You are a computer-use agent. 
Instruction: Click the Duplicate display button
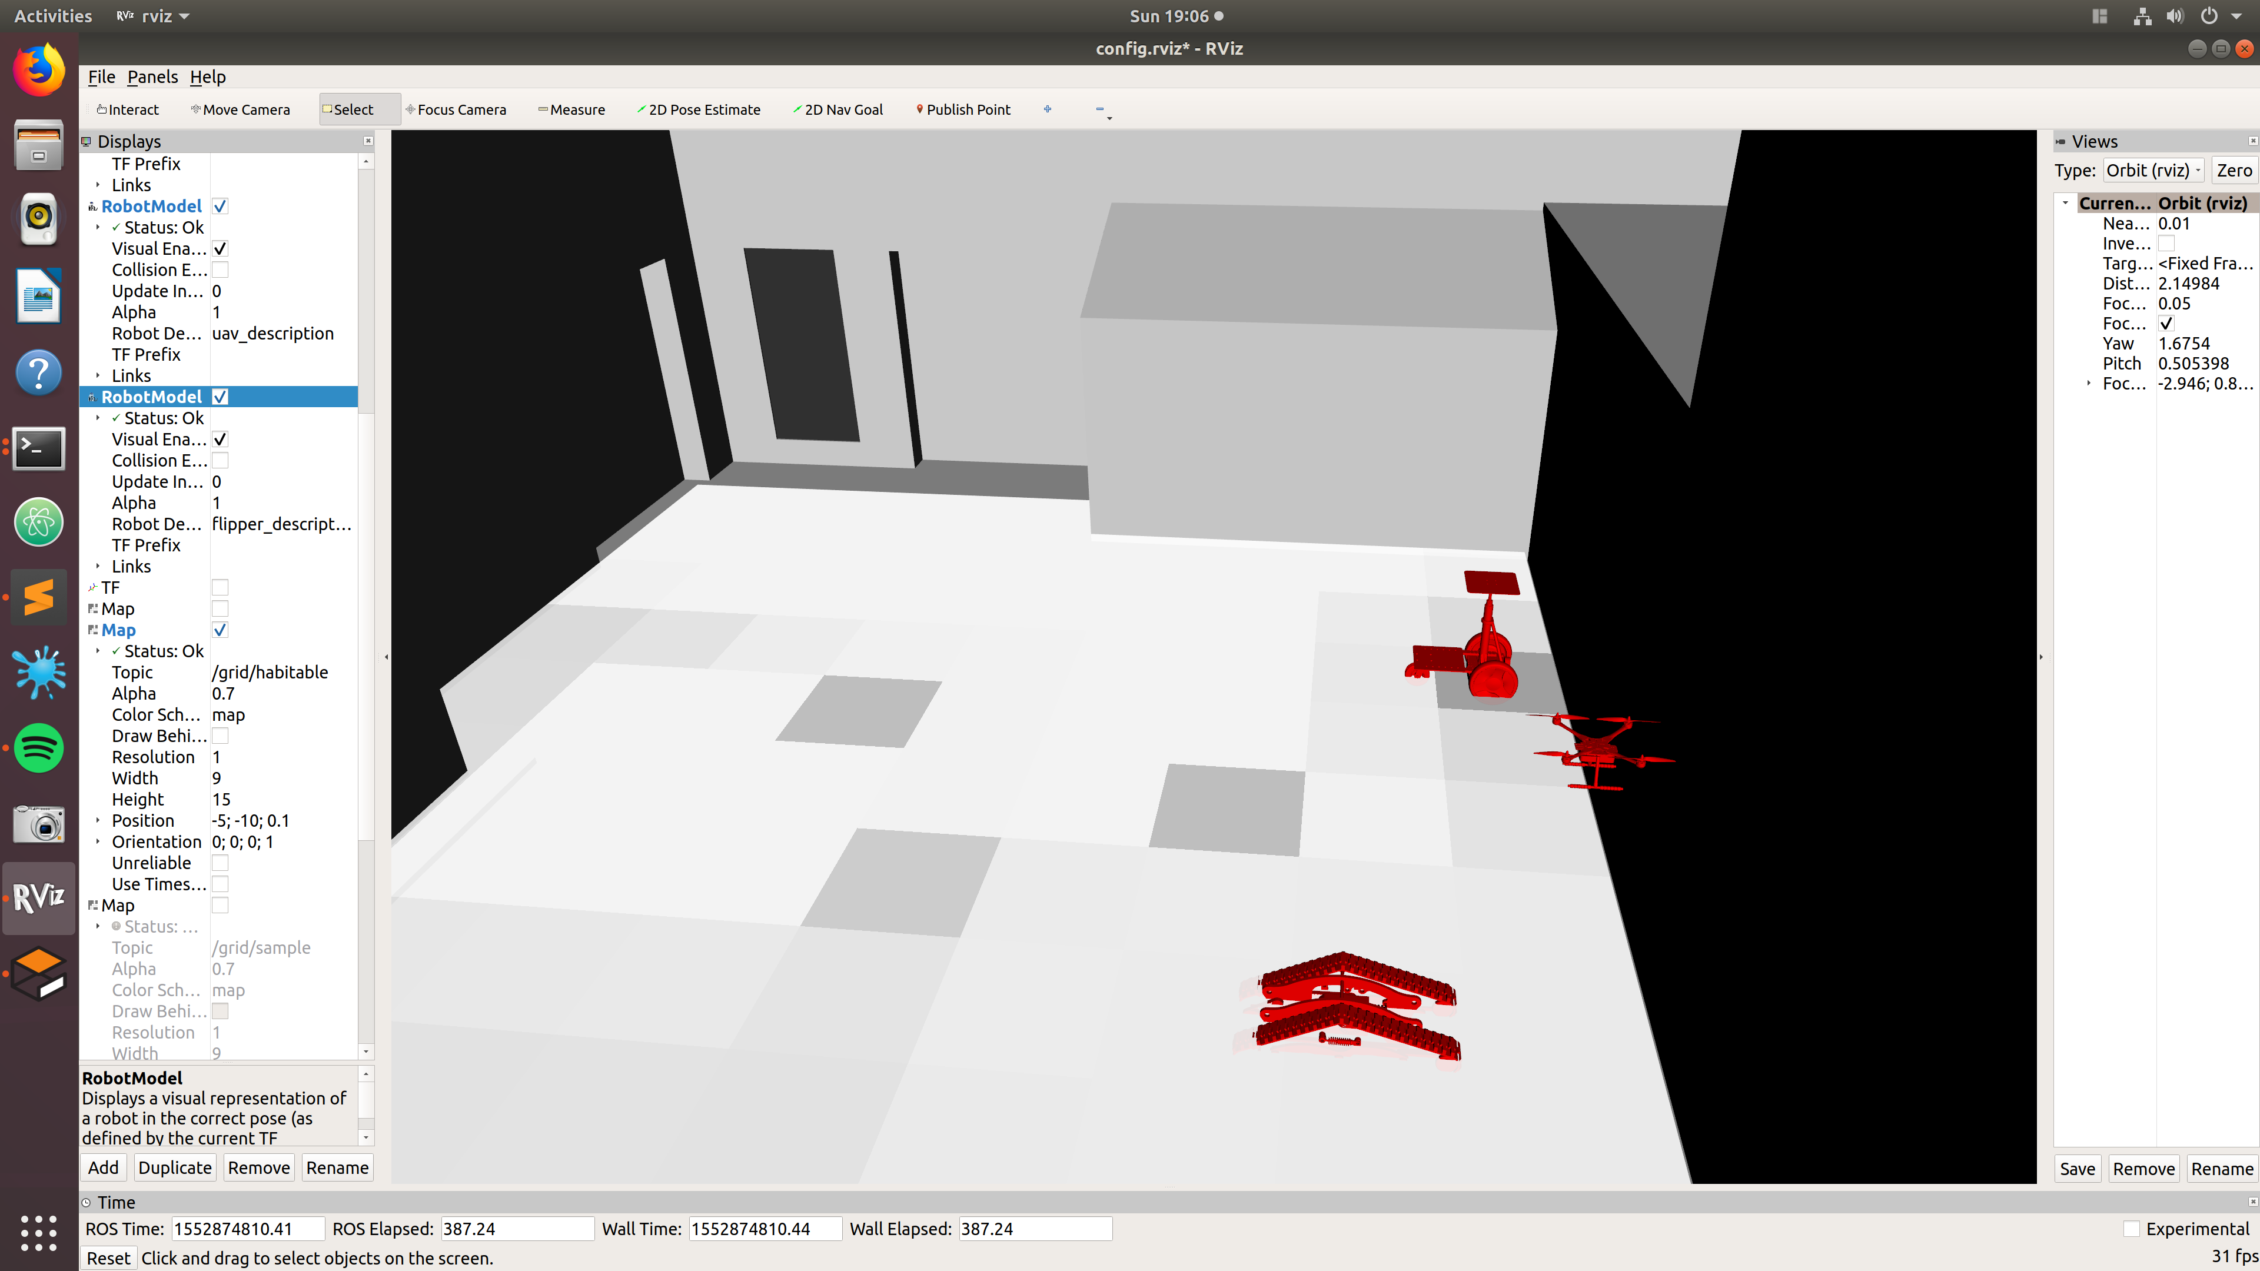pyautogui.click(x=175, y=1167)
